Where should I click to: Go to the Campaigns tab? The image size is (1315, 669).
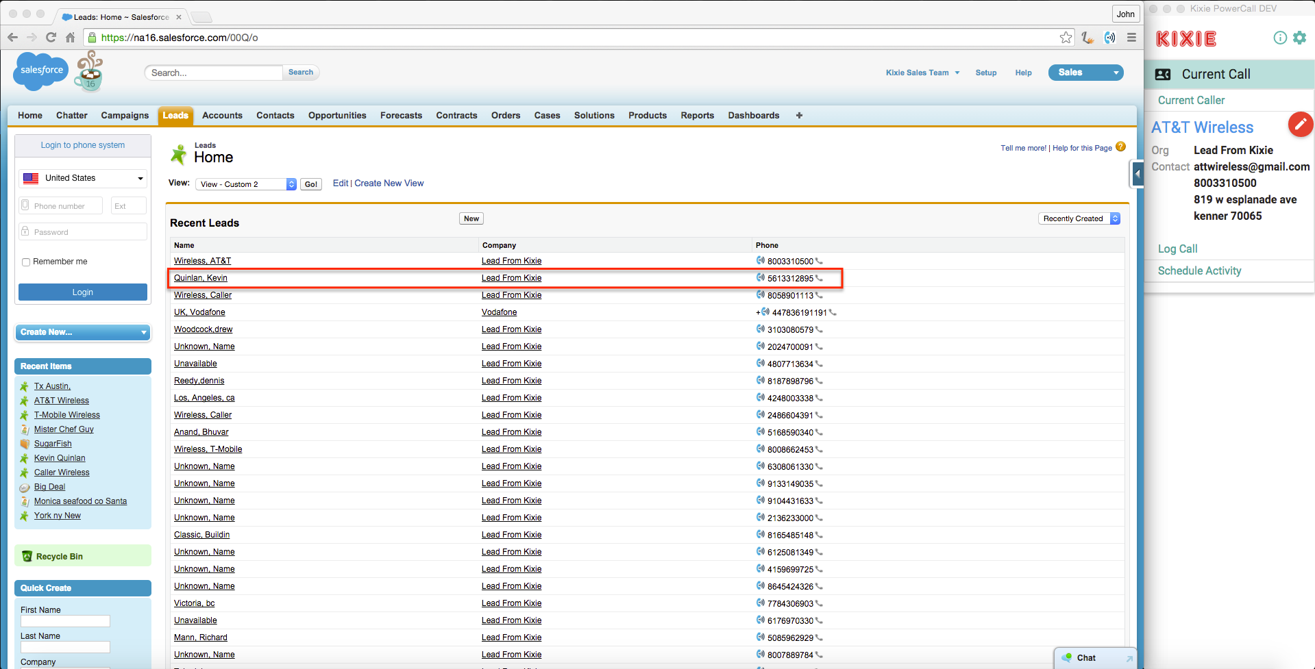(125, 116)
